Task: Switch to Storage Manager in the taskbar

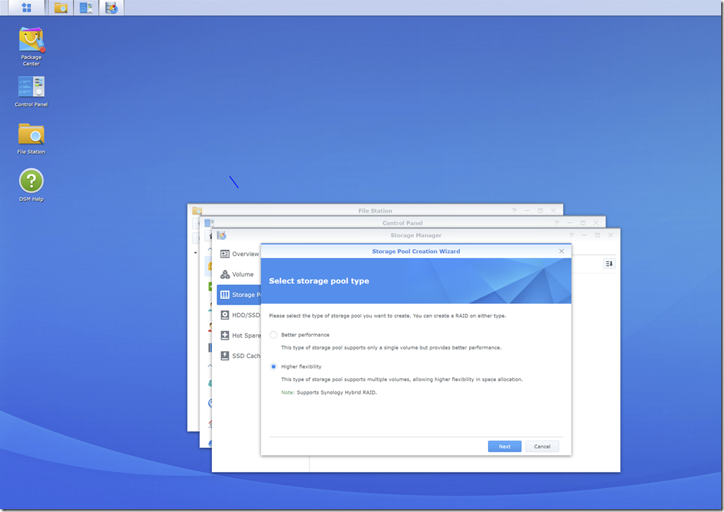Action: point(111,7)
